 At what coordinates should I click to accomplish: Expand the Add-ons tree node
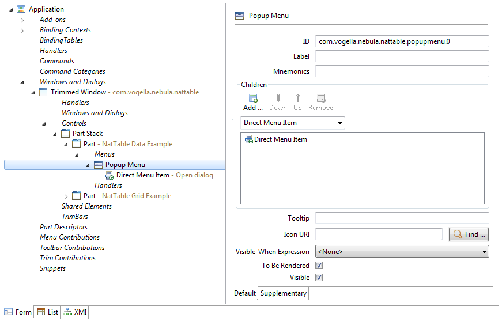click(22, 20)
